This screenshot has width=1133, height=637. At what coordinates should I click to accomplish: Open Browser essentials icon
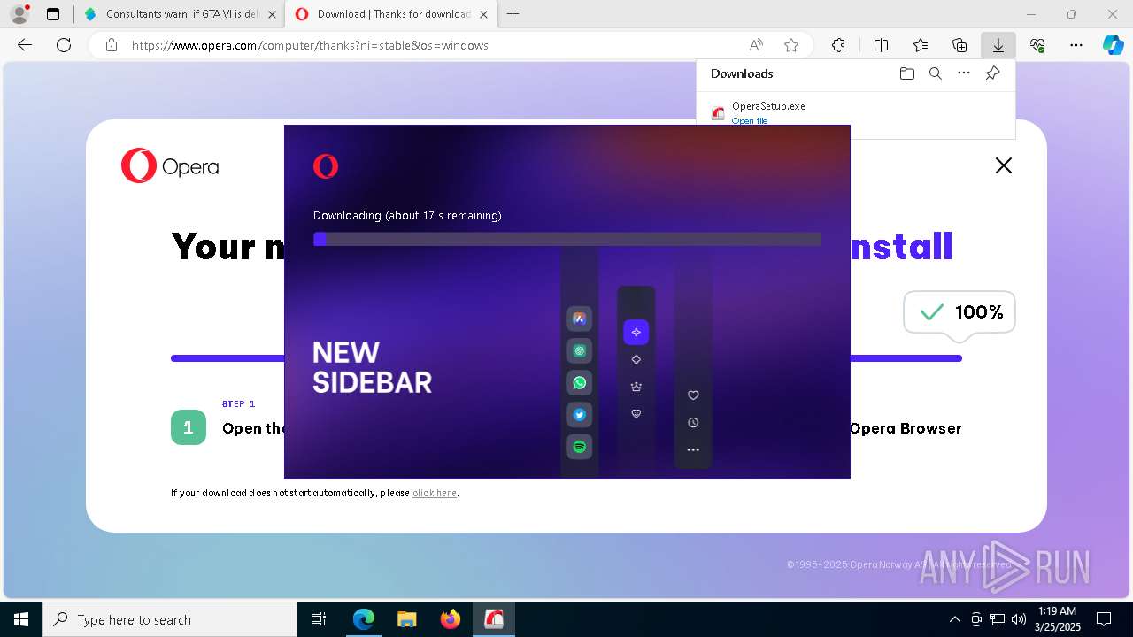tap(1037, 45)
